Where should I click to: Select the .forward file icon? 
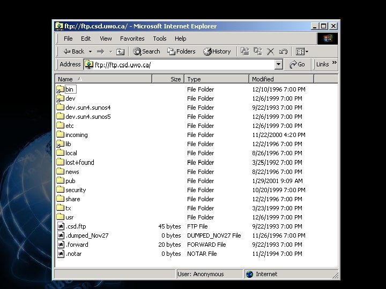point(61,244)
